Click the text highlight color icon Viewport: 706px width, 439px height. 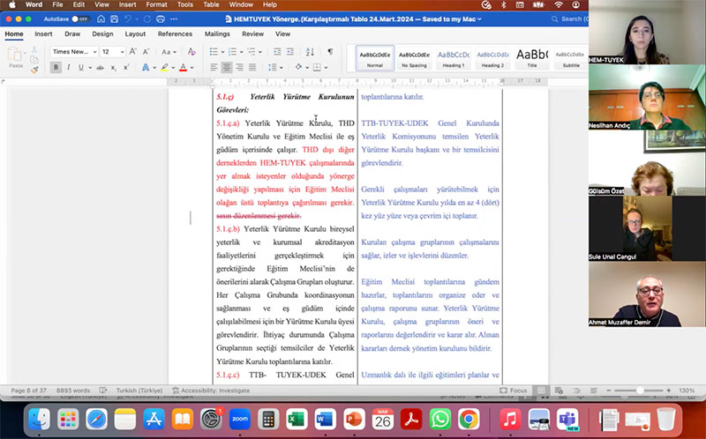tap(164, 67)
